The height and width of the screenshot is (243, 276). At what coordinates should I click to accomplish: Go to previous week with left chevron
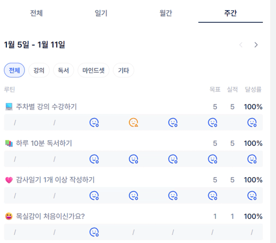[241, 45]
